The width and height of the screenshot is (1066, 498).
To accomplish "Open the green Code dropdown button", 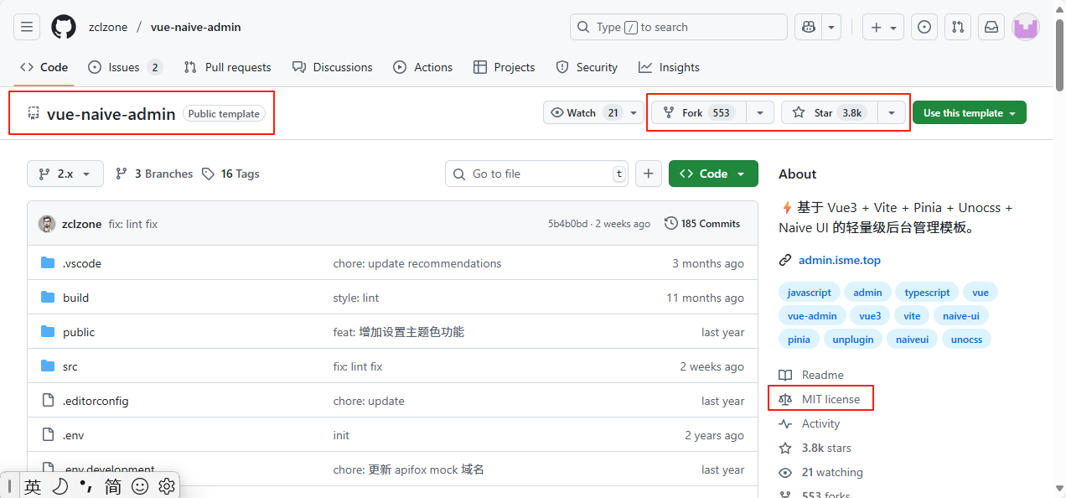I will pyautogui.click(x=713, y=174).
